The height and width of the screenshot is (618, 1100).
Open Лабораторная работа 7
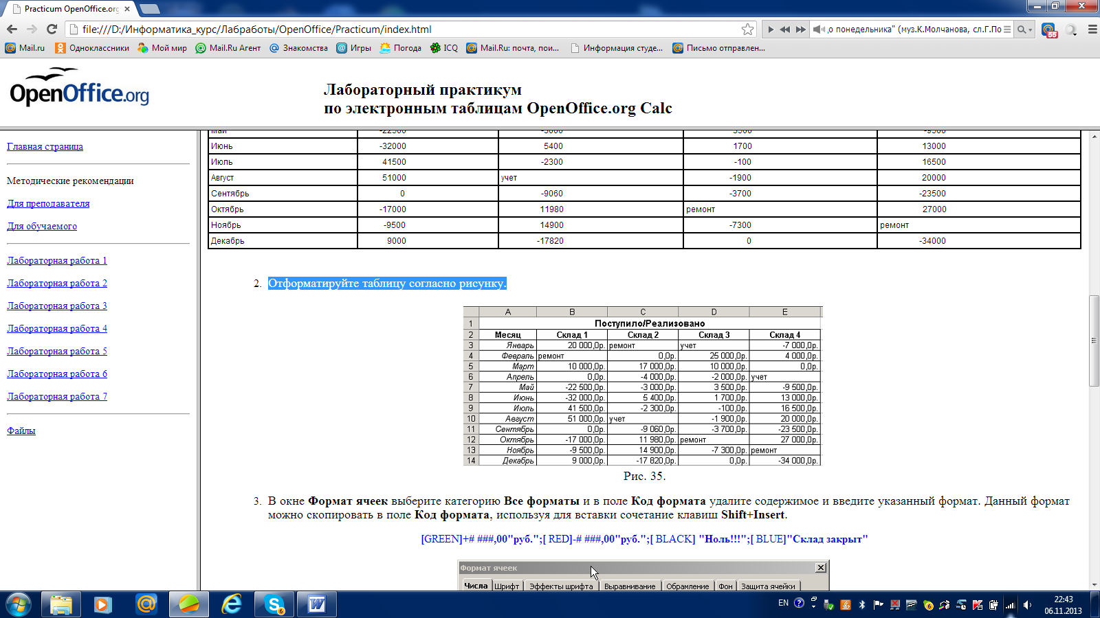point(57,396)
